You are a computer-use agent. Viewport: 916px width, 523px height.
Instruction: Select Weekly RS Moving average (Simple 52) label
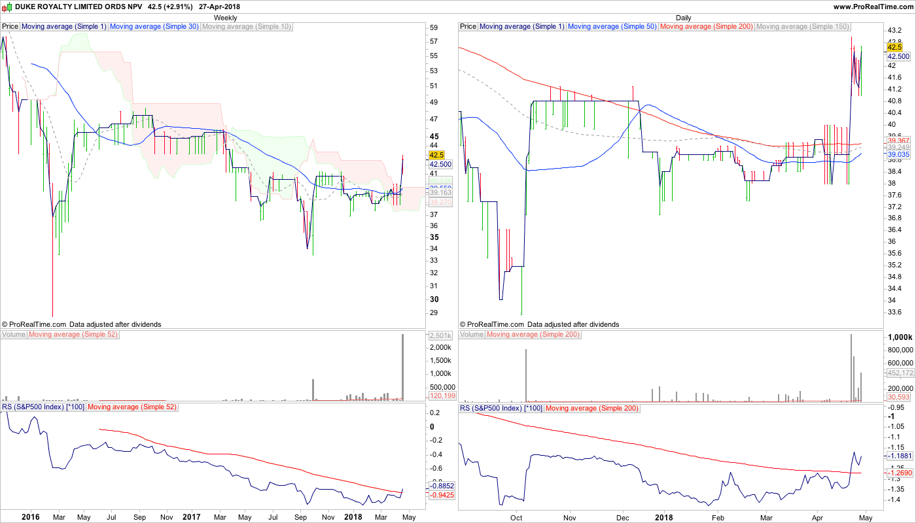coord(133,408)
